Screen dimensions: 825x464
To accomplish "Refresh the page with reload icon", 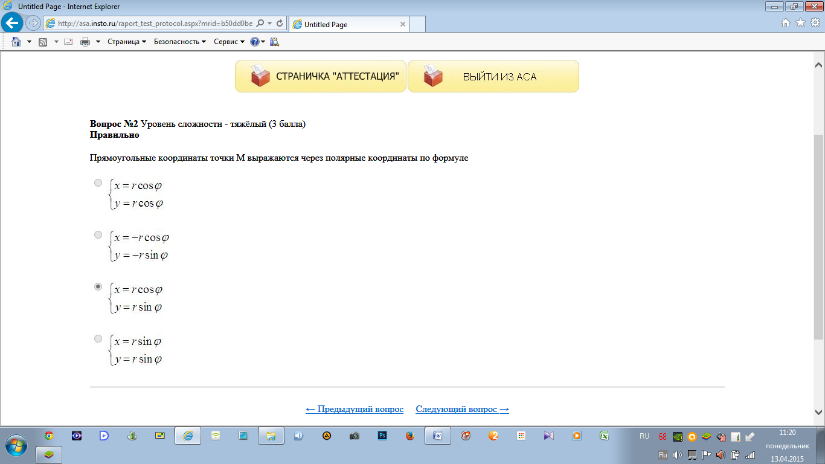I will coord(280,24).
